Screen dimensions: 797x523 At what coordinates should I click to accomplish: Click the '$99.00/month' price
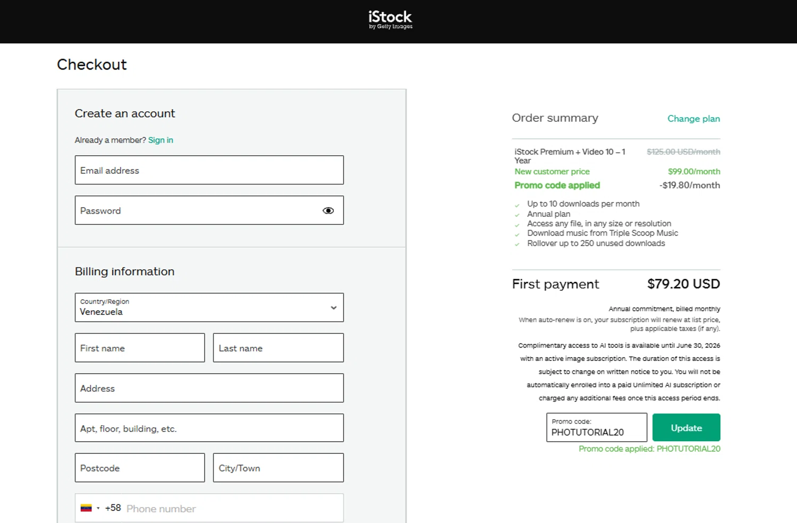(x=694, y=171)
